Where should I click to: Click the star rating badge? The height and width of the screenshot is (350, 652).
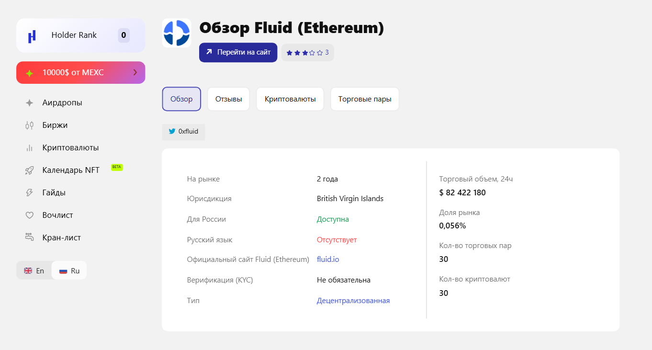pos(307,53)
